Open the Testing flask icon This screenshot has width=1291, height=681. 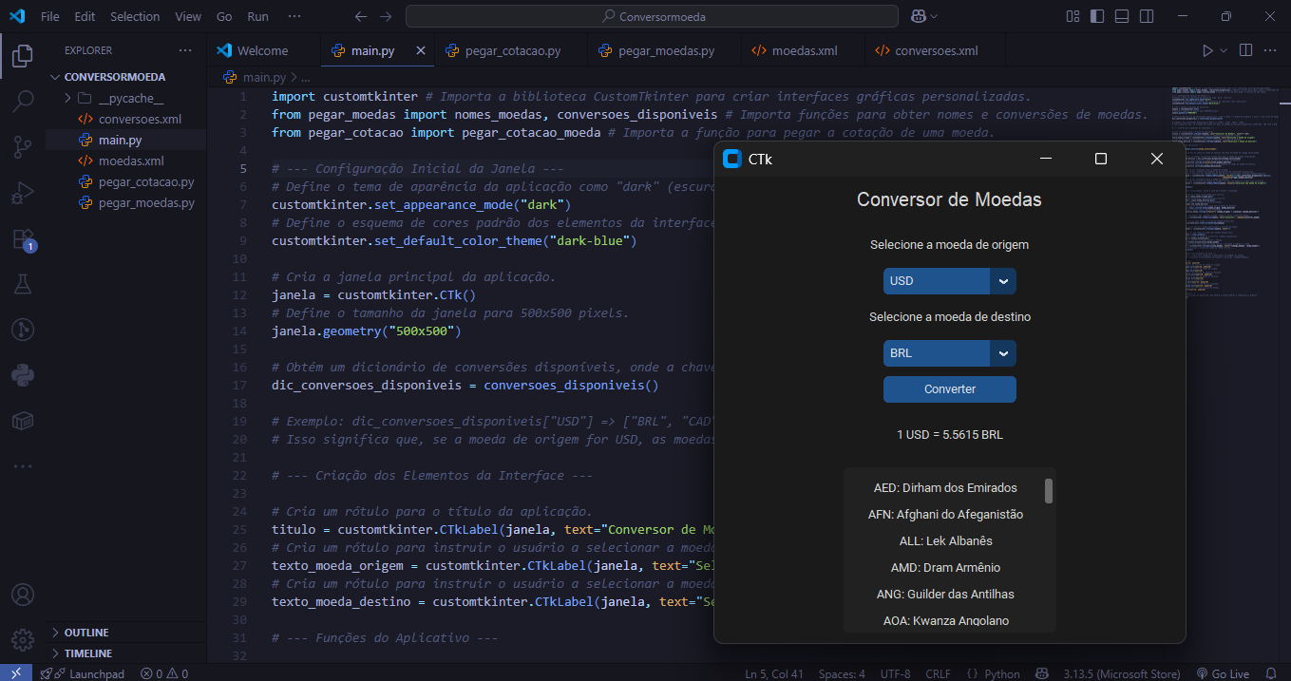click(23, 284)
